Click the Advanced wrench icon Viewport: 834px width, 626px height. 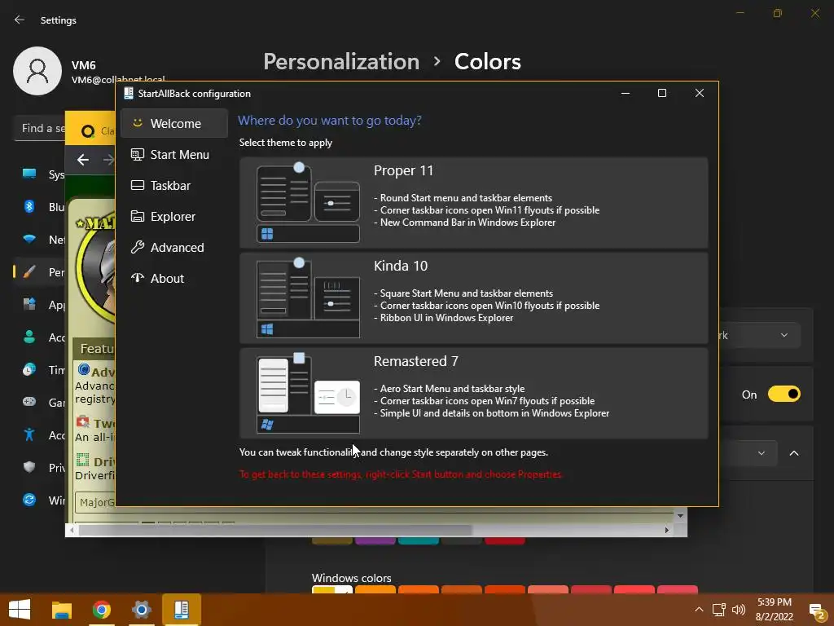pos(137,247)
